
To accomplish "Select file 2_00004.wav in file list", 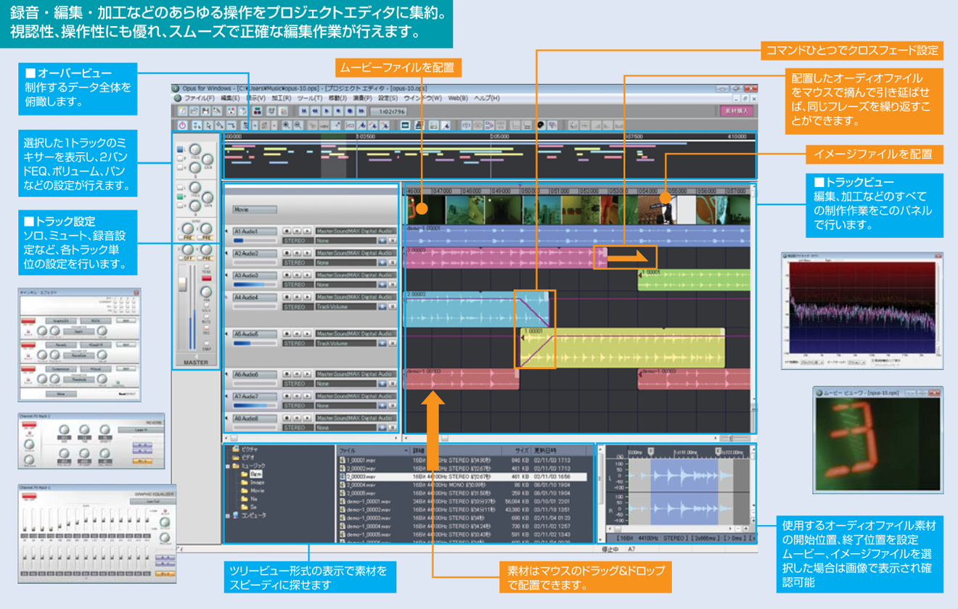I will click(x=359, y=485).
